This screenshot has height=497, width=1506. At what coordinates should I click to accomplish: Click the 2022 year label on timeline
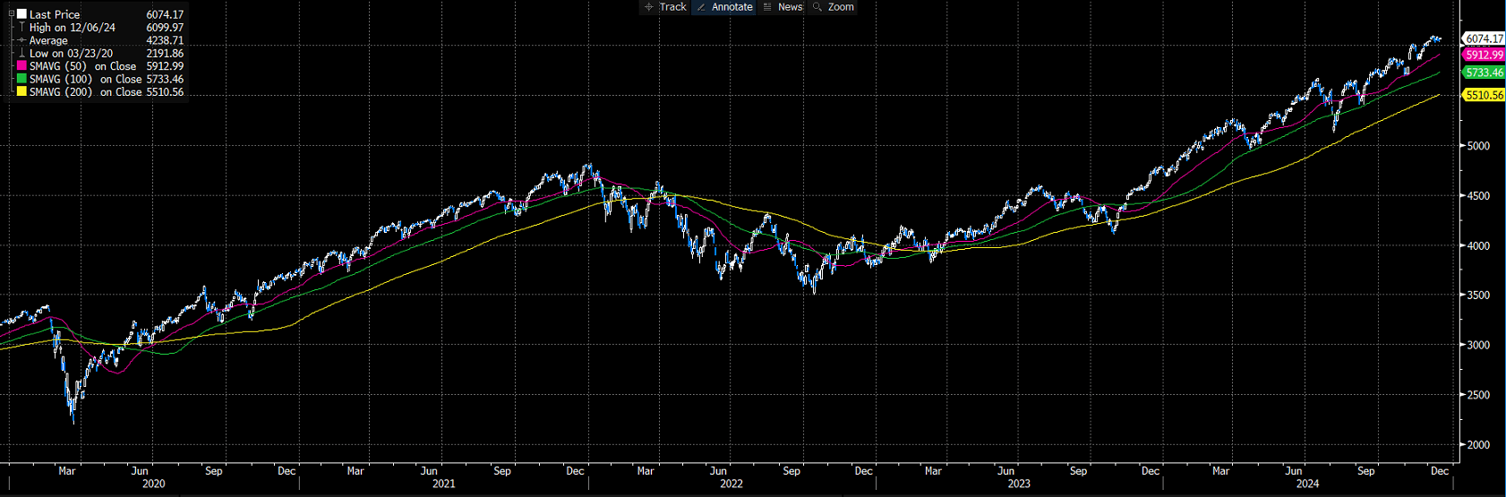pos(732,484)
